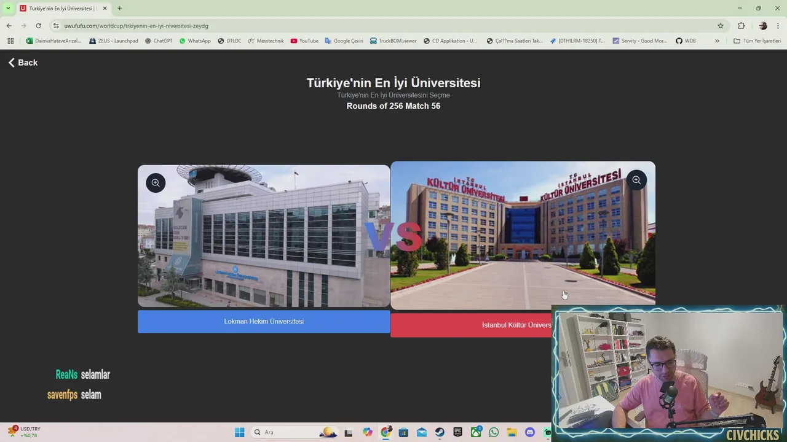Open the apps grid in bookmarks bar
Image resolution: width=787 pixels, height=442 pixels.
click(x=10, y=41)
